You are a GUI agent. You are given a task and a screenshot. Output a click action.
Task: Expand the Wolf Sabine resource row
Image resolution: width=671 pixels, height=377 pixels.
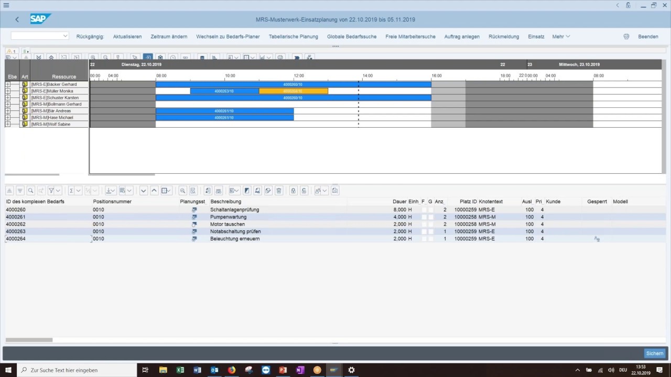tap(8, 124)
